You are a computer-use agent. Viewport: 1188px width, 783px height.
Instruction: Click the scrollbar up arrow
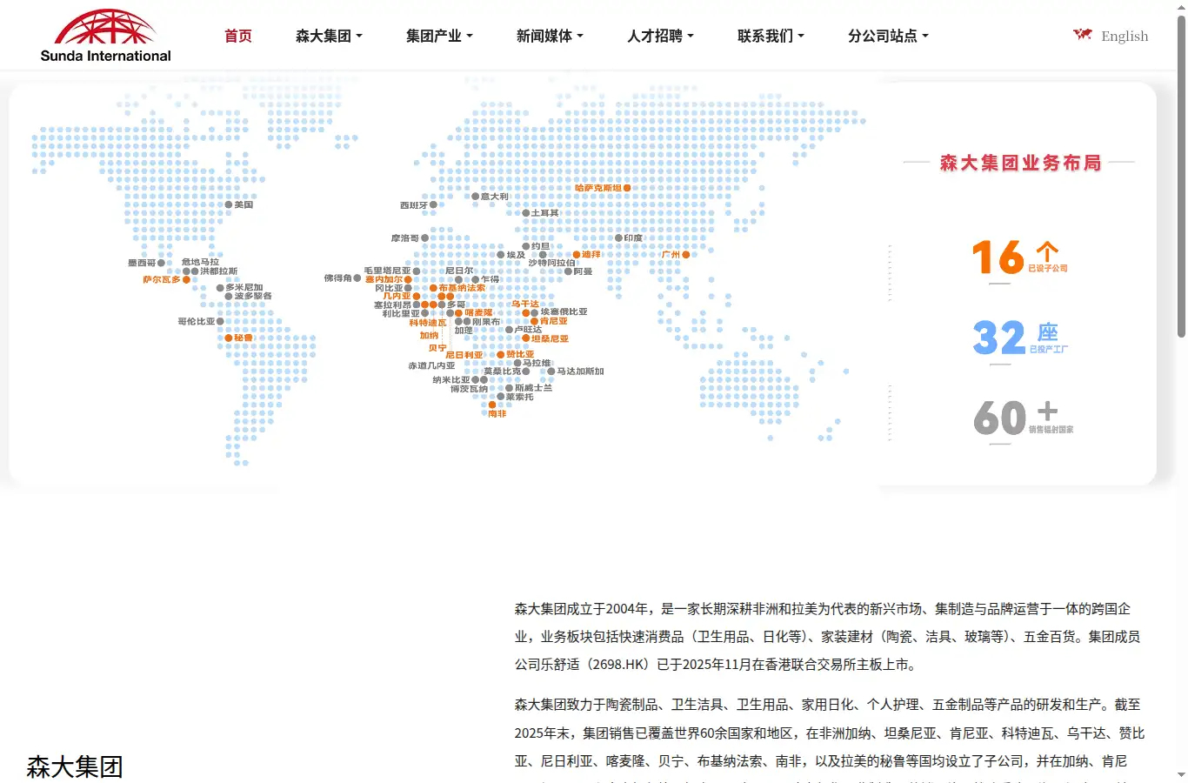pos(1181,7)
